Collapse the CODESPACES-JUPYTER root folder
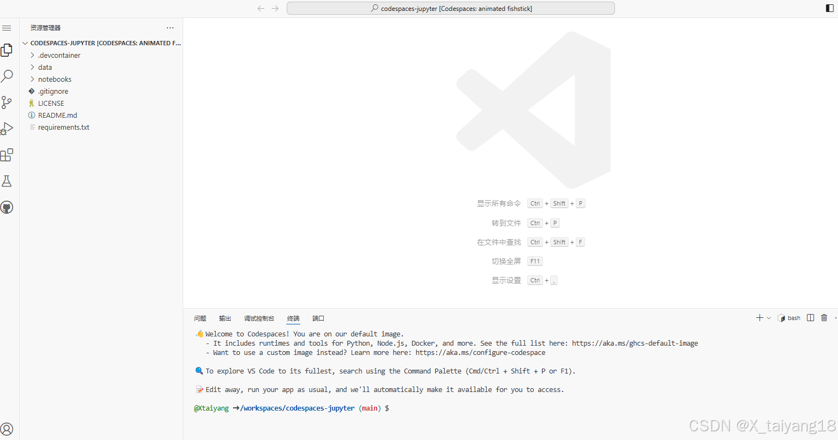Screen dimensions: 838x440 pos(101,43)
